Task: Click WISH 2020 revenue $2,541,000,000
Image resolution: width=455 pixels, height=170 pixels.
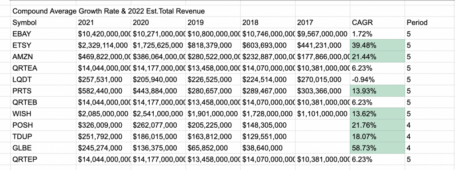Action: (x=159, y=113)
